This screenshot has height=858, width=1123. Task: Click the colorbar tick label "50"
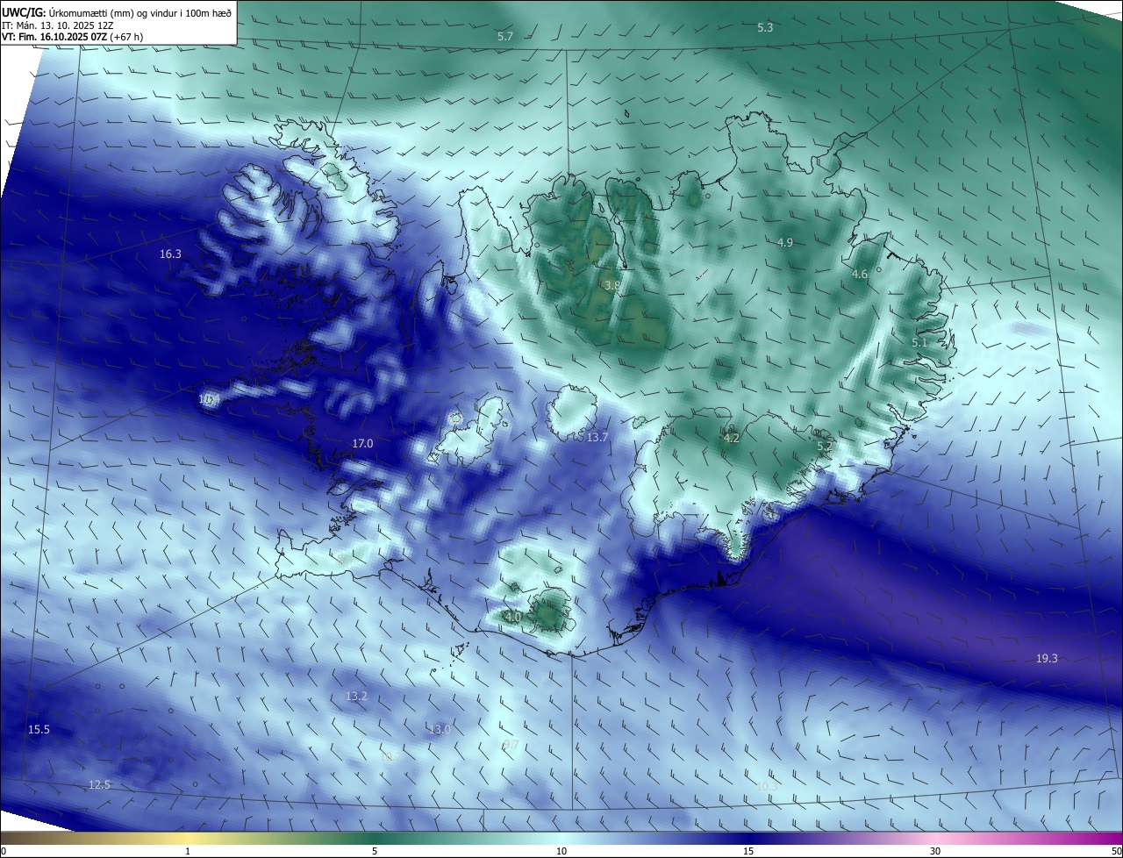(1116, 851)
